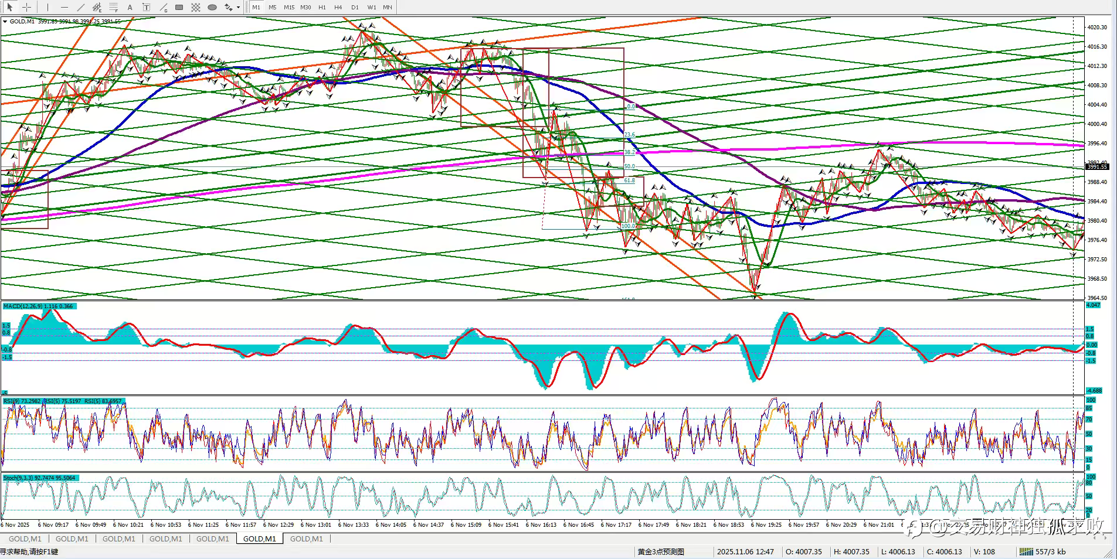Select the Cursor pointer tool
The height and width of the screenshot is (559, 1117).
coord(10,8)
